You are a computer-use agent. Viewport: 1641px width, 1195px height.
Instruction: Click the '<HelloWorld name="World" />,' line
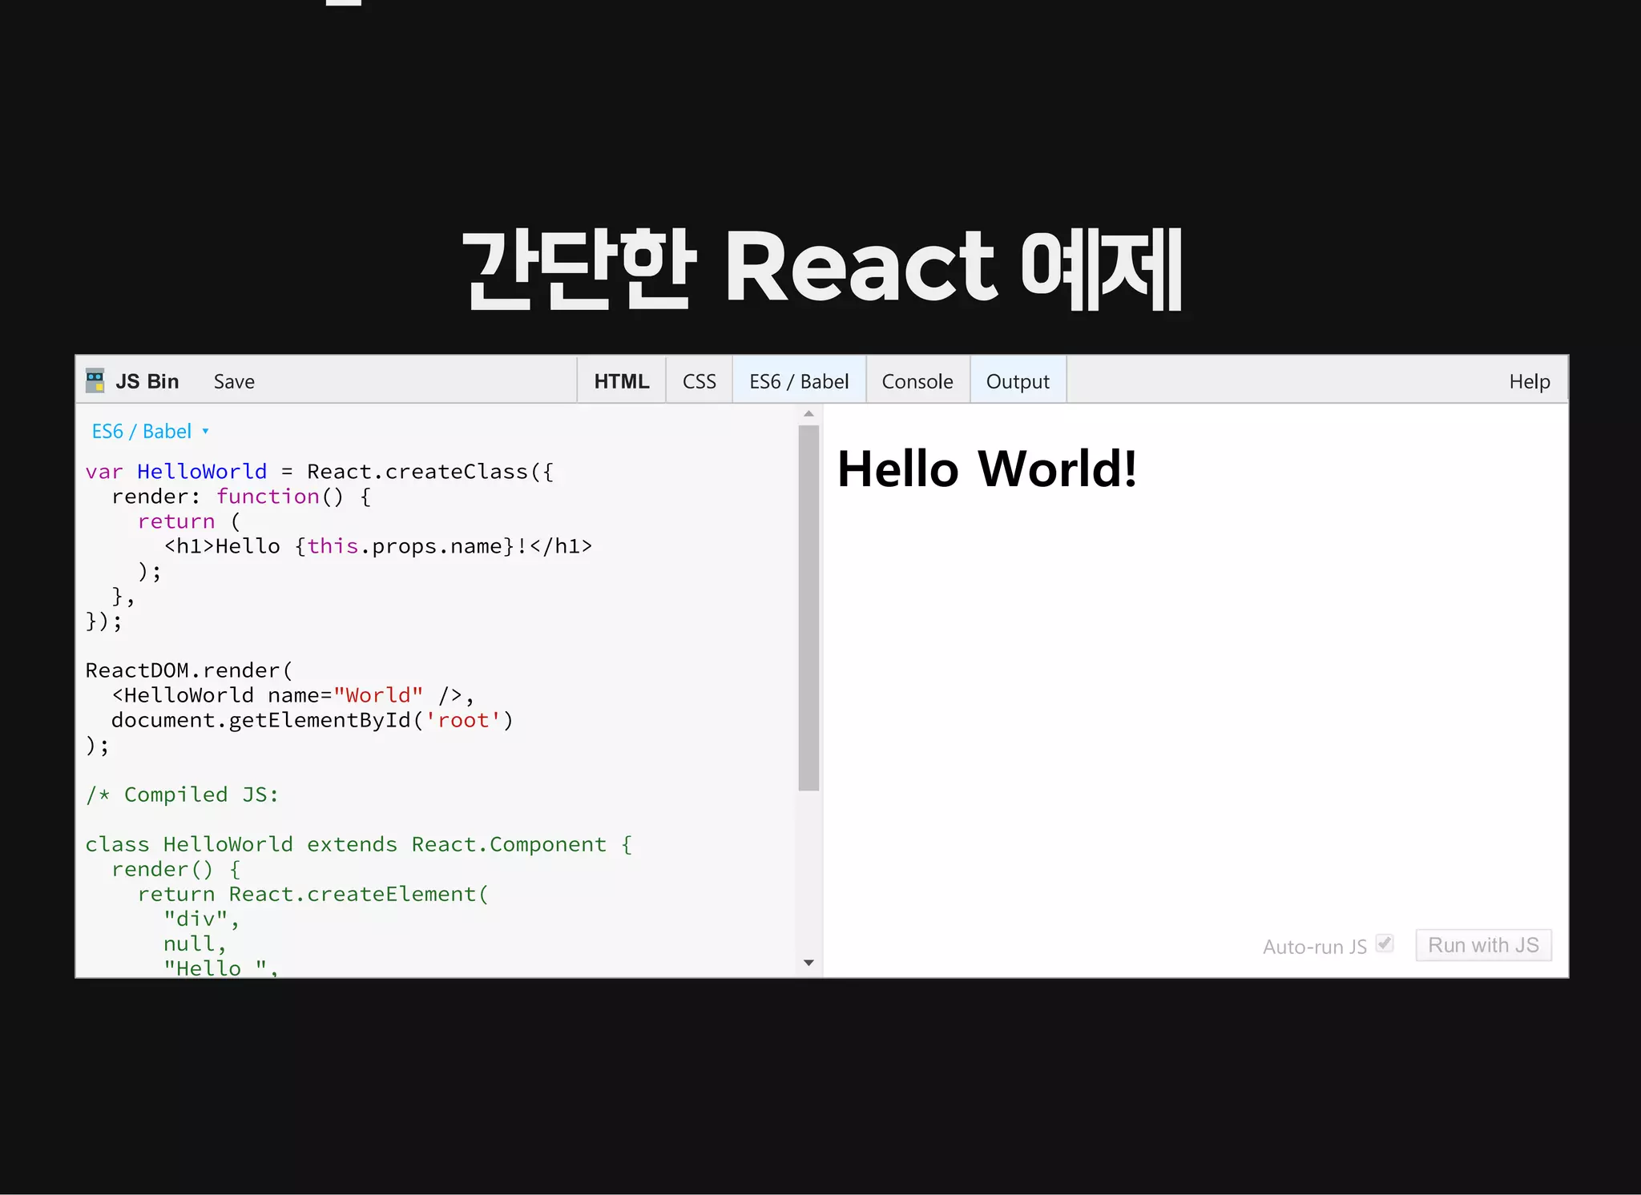click(293, 695)
